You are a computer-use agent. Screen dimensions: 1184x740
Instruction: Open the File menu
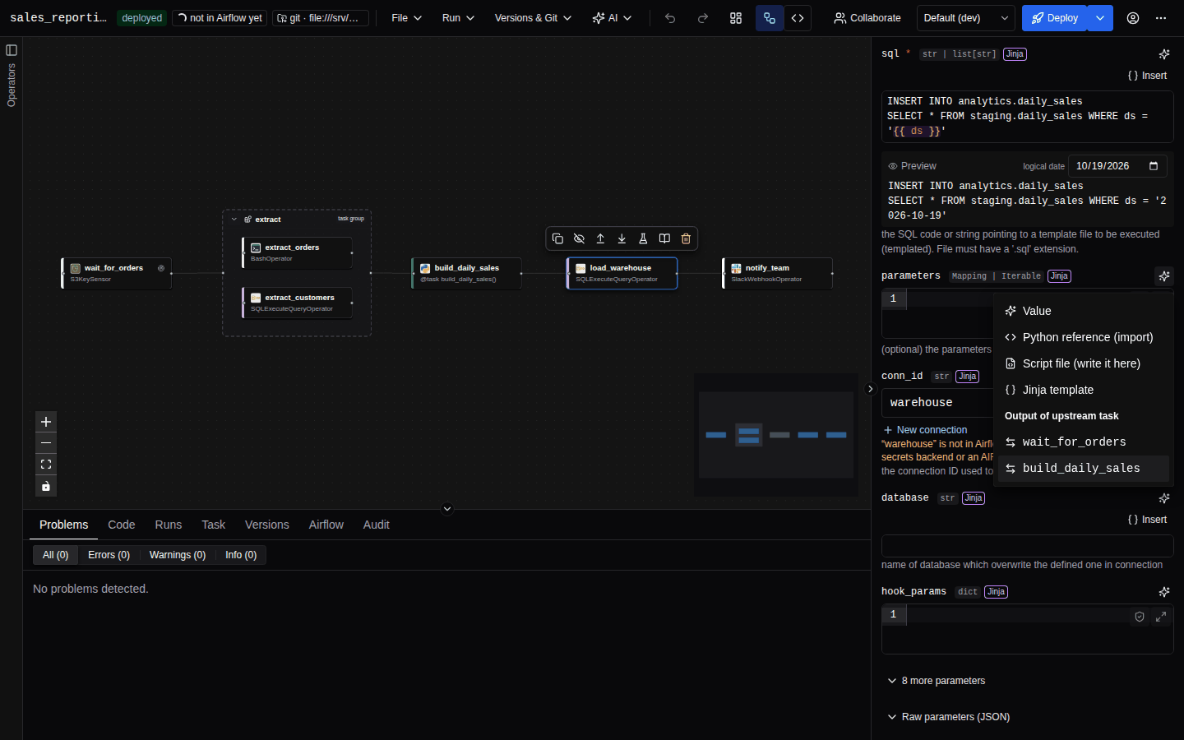[407, 18]
